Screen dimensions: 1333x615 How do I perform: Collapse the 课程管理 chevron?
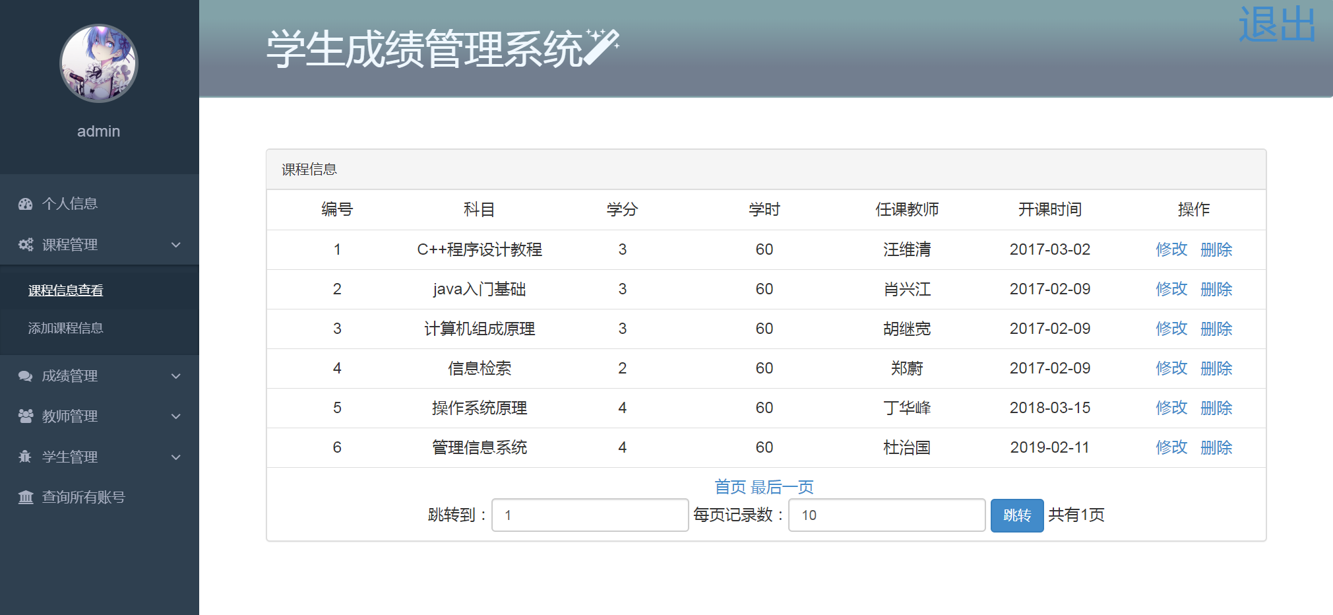point(176,245)
